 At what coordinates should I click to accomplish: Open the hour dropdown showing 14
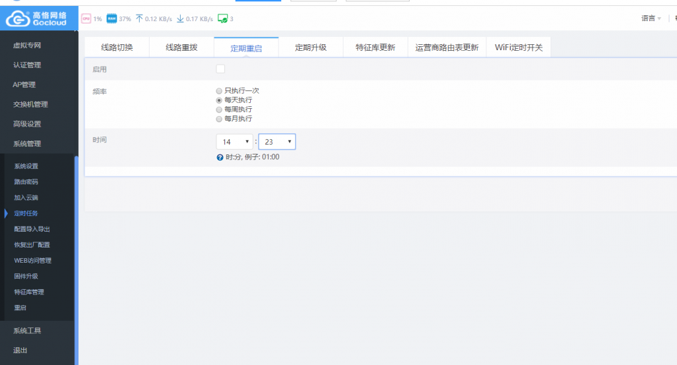pyautogui.click(x=234, y=142)
